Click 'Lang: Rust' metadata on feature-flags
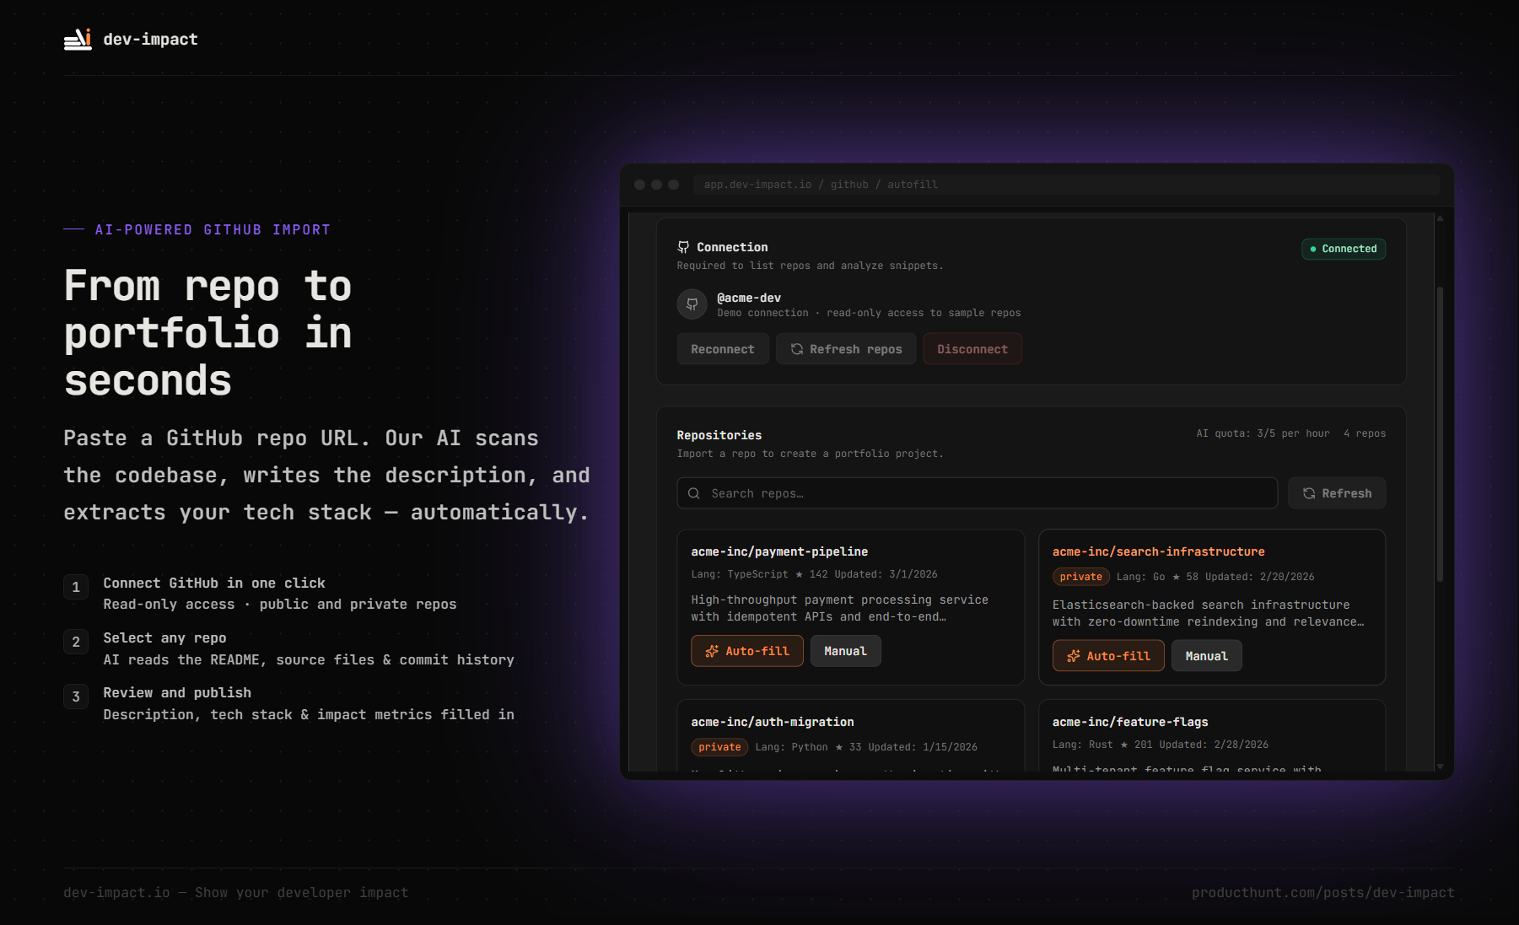 tap(1083, 745)
